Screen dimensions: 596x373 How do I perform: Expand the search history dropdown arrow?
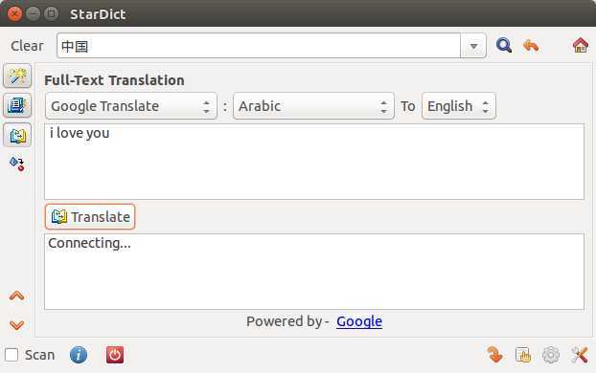pos(473,46)
